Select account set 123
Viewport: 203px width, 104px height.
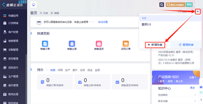170,18
